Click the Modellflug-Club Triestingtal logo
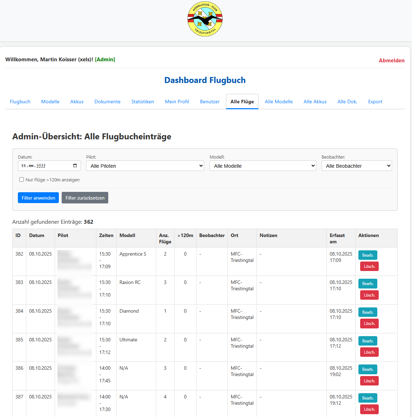 coord(205,19)
